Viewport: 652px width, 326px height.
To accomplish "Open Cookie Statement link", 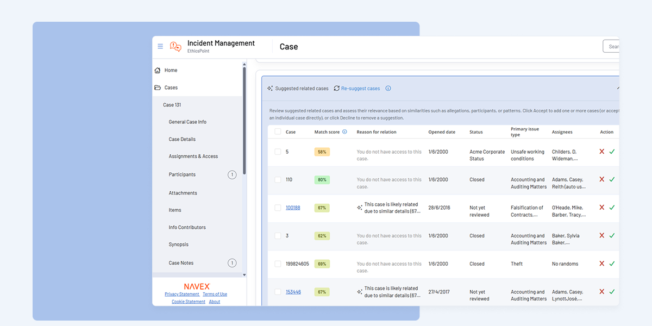I will point(189,302).
